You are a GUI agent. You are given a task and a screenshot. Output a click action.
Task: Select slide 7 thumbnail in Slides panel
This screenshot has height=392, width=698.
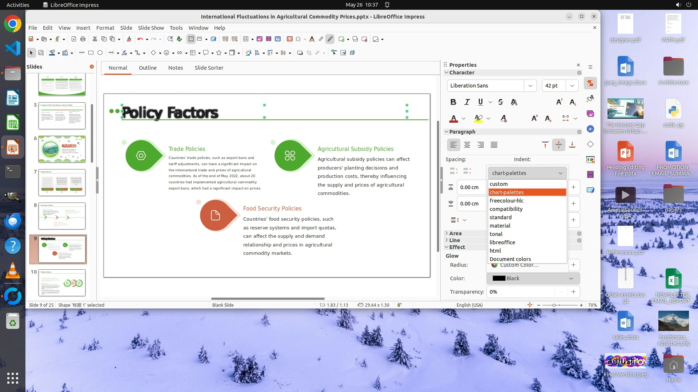62,182
